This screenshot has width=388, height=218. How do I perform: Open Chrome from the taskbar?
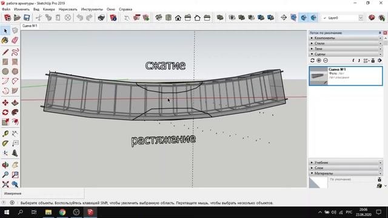(62, 212)
